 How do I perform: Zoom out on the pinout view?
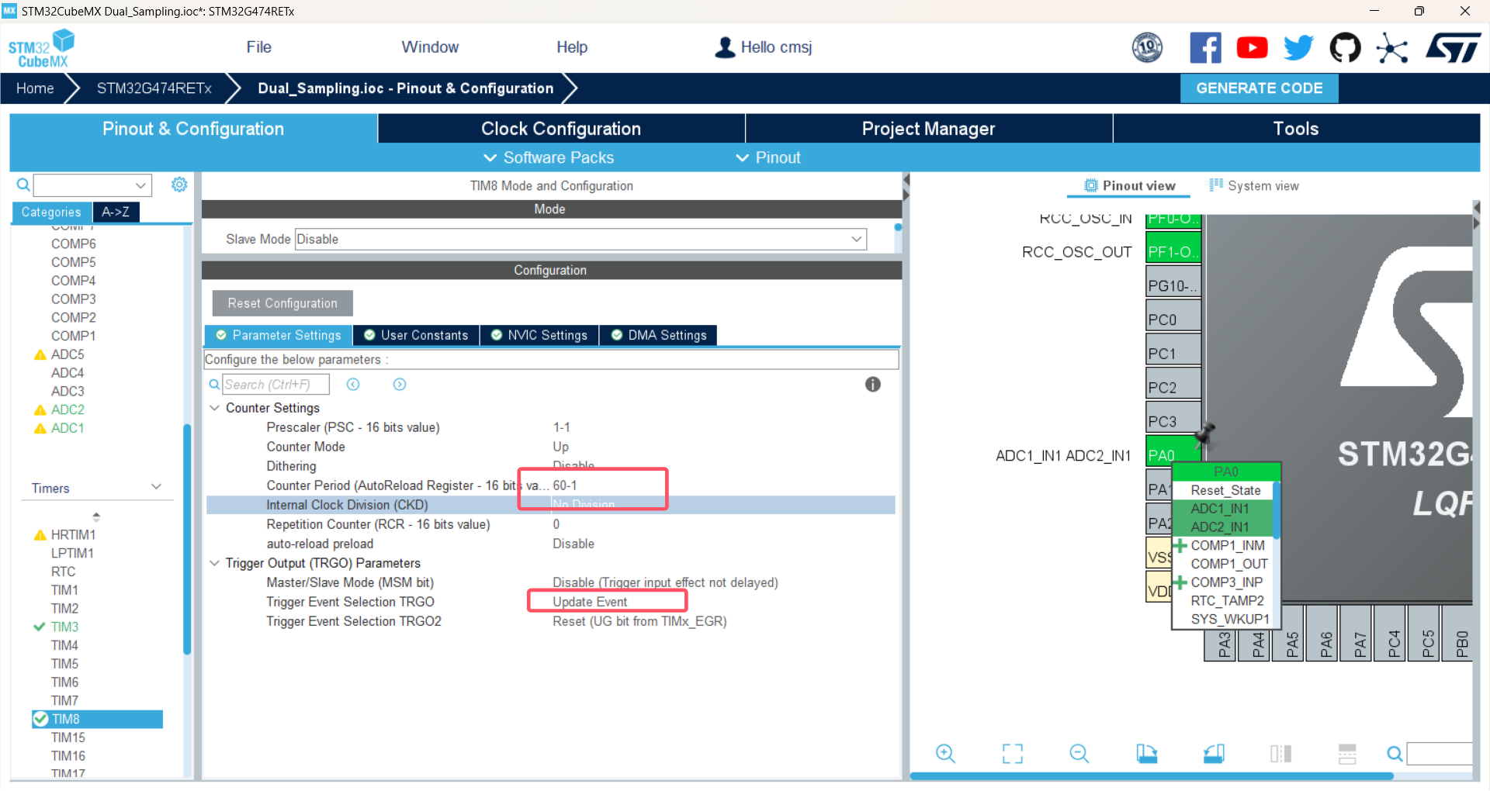point(1079,754)
